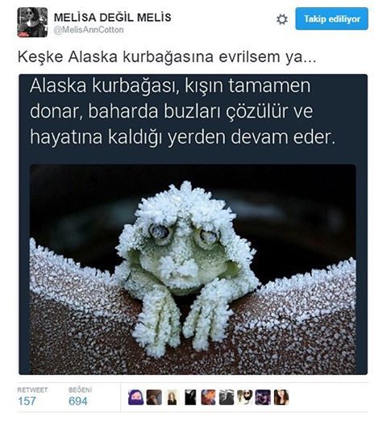Click the BEĞENİ label
387x421 pixels.
coord(80,390)
